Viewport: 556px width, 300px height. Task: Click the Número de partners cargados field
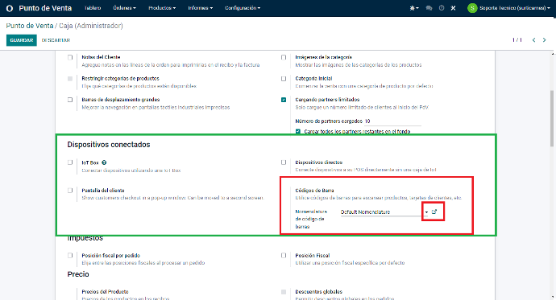pyautogui.click(x=392, y=121)
